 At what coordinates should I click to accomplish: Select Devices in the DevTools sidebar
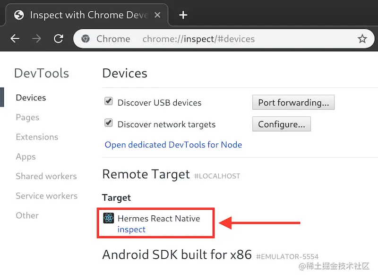pos(30,98)
